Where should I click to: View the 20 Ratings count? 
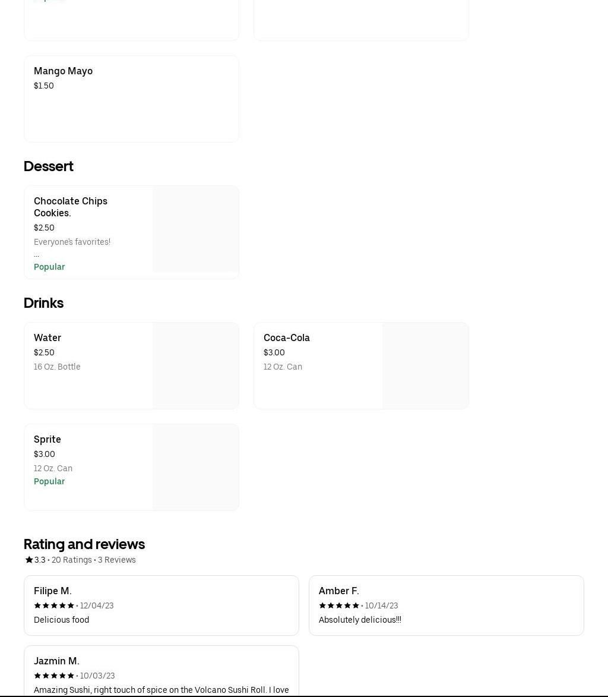(x=72, y=560)
